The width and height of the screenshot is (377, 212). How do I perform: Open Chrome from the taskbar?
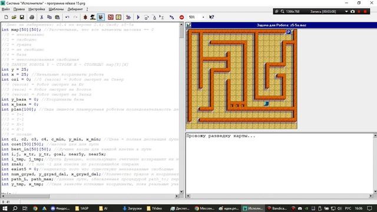tap(35, 208)
